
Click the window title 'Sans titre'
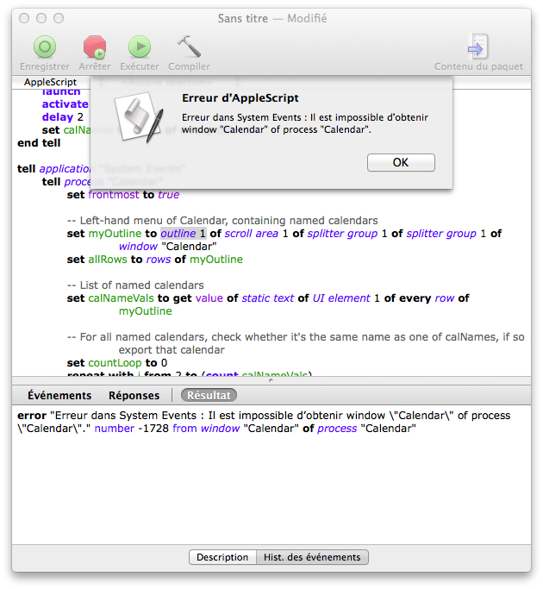tap(243, 18)
